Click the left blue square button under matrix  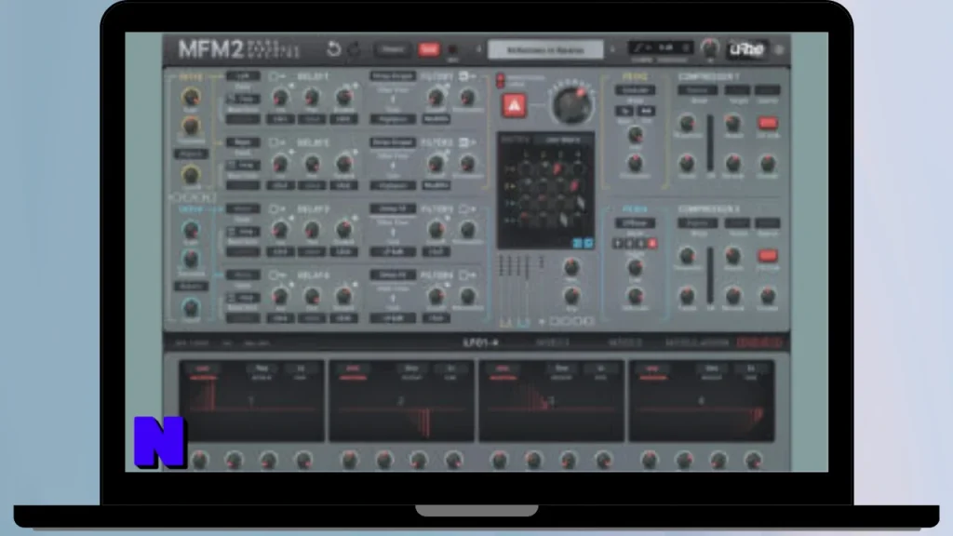tap(577, 243)
